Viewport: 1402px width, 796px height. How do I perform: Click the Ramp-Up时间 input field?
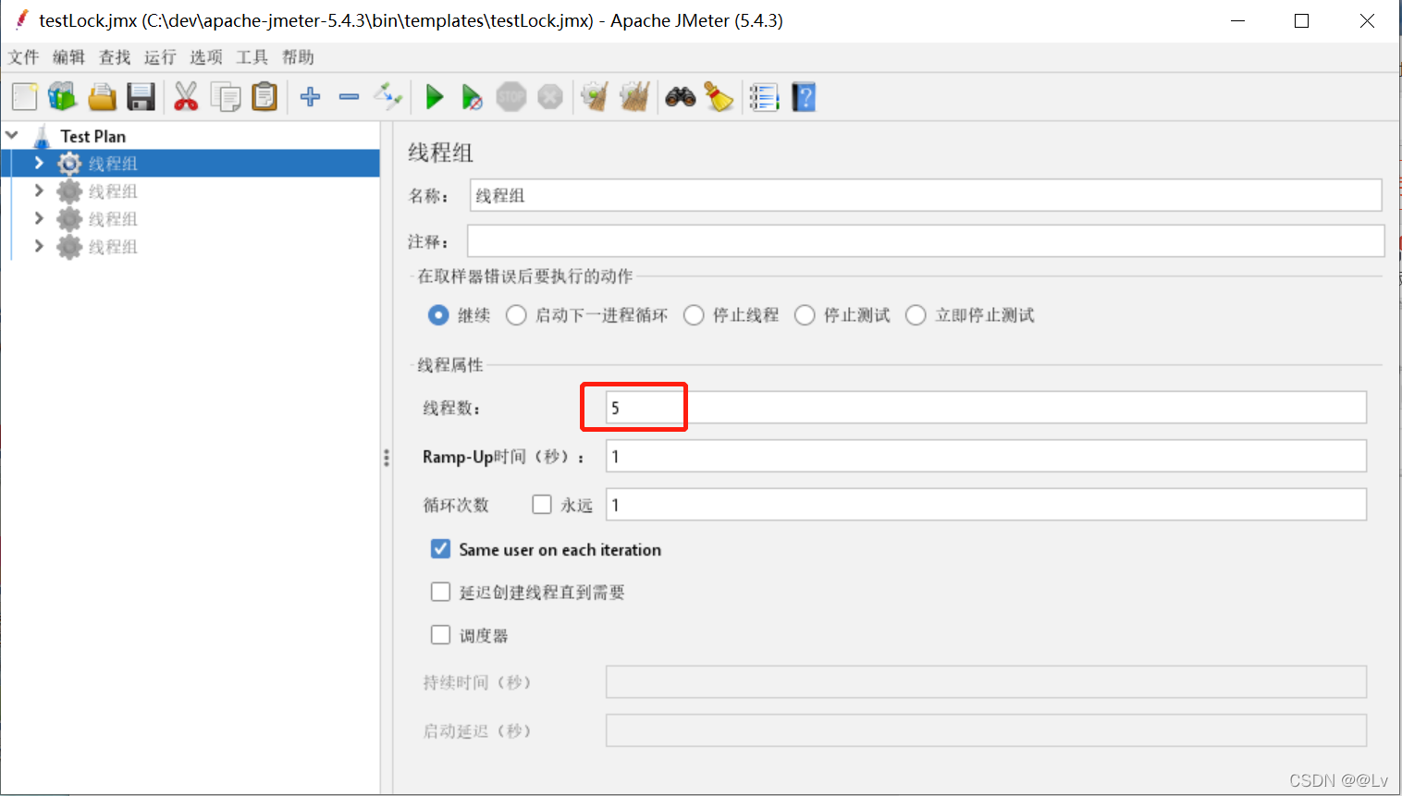coord(986,456)
